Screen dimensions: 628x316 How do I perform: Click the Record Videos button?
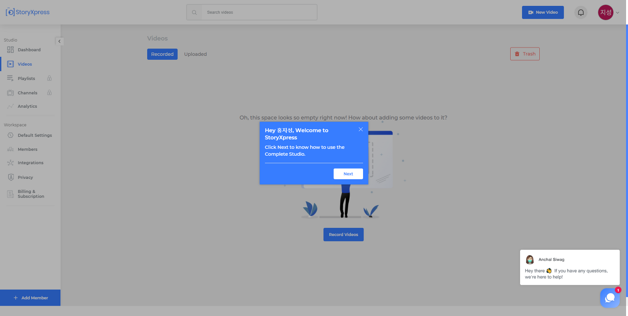tap(343, 235)
